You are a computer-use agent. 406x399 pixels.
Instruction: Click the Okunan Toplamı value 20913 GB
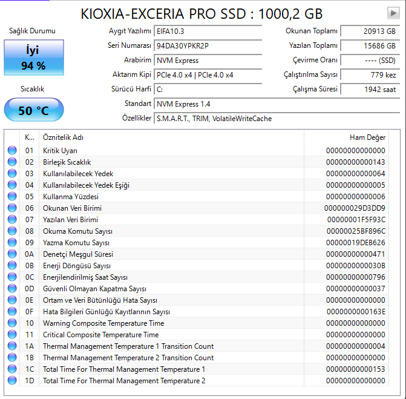coord(370,31)
